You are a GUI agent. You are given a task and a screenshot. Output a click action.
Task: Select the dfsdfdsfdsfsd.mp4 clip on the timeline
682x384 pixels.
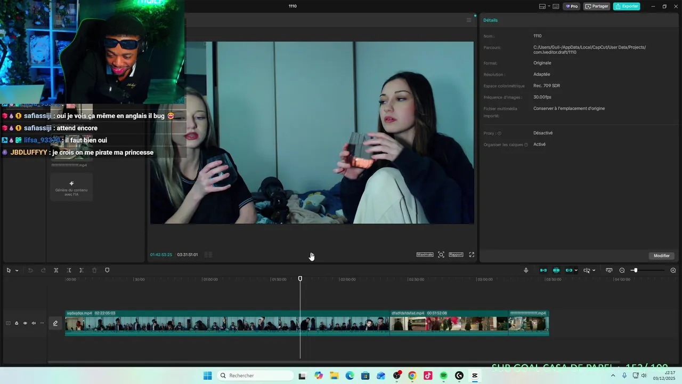[x=449, y=323]
